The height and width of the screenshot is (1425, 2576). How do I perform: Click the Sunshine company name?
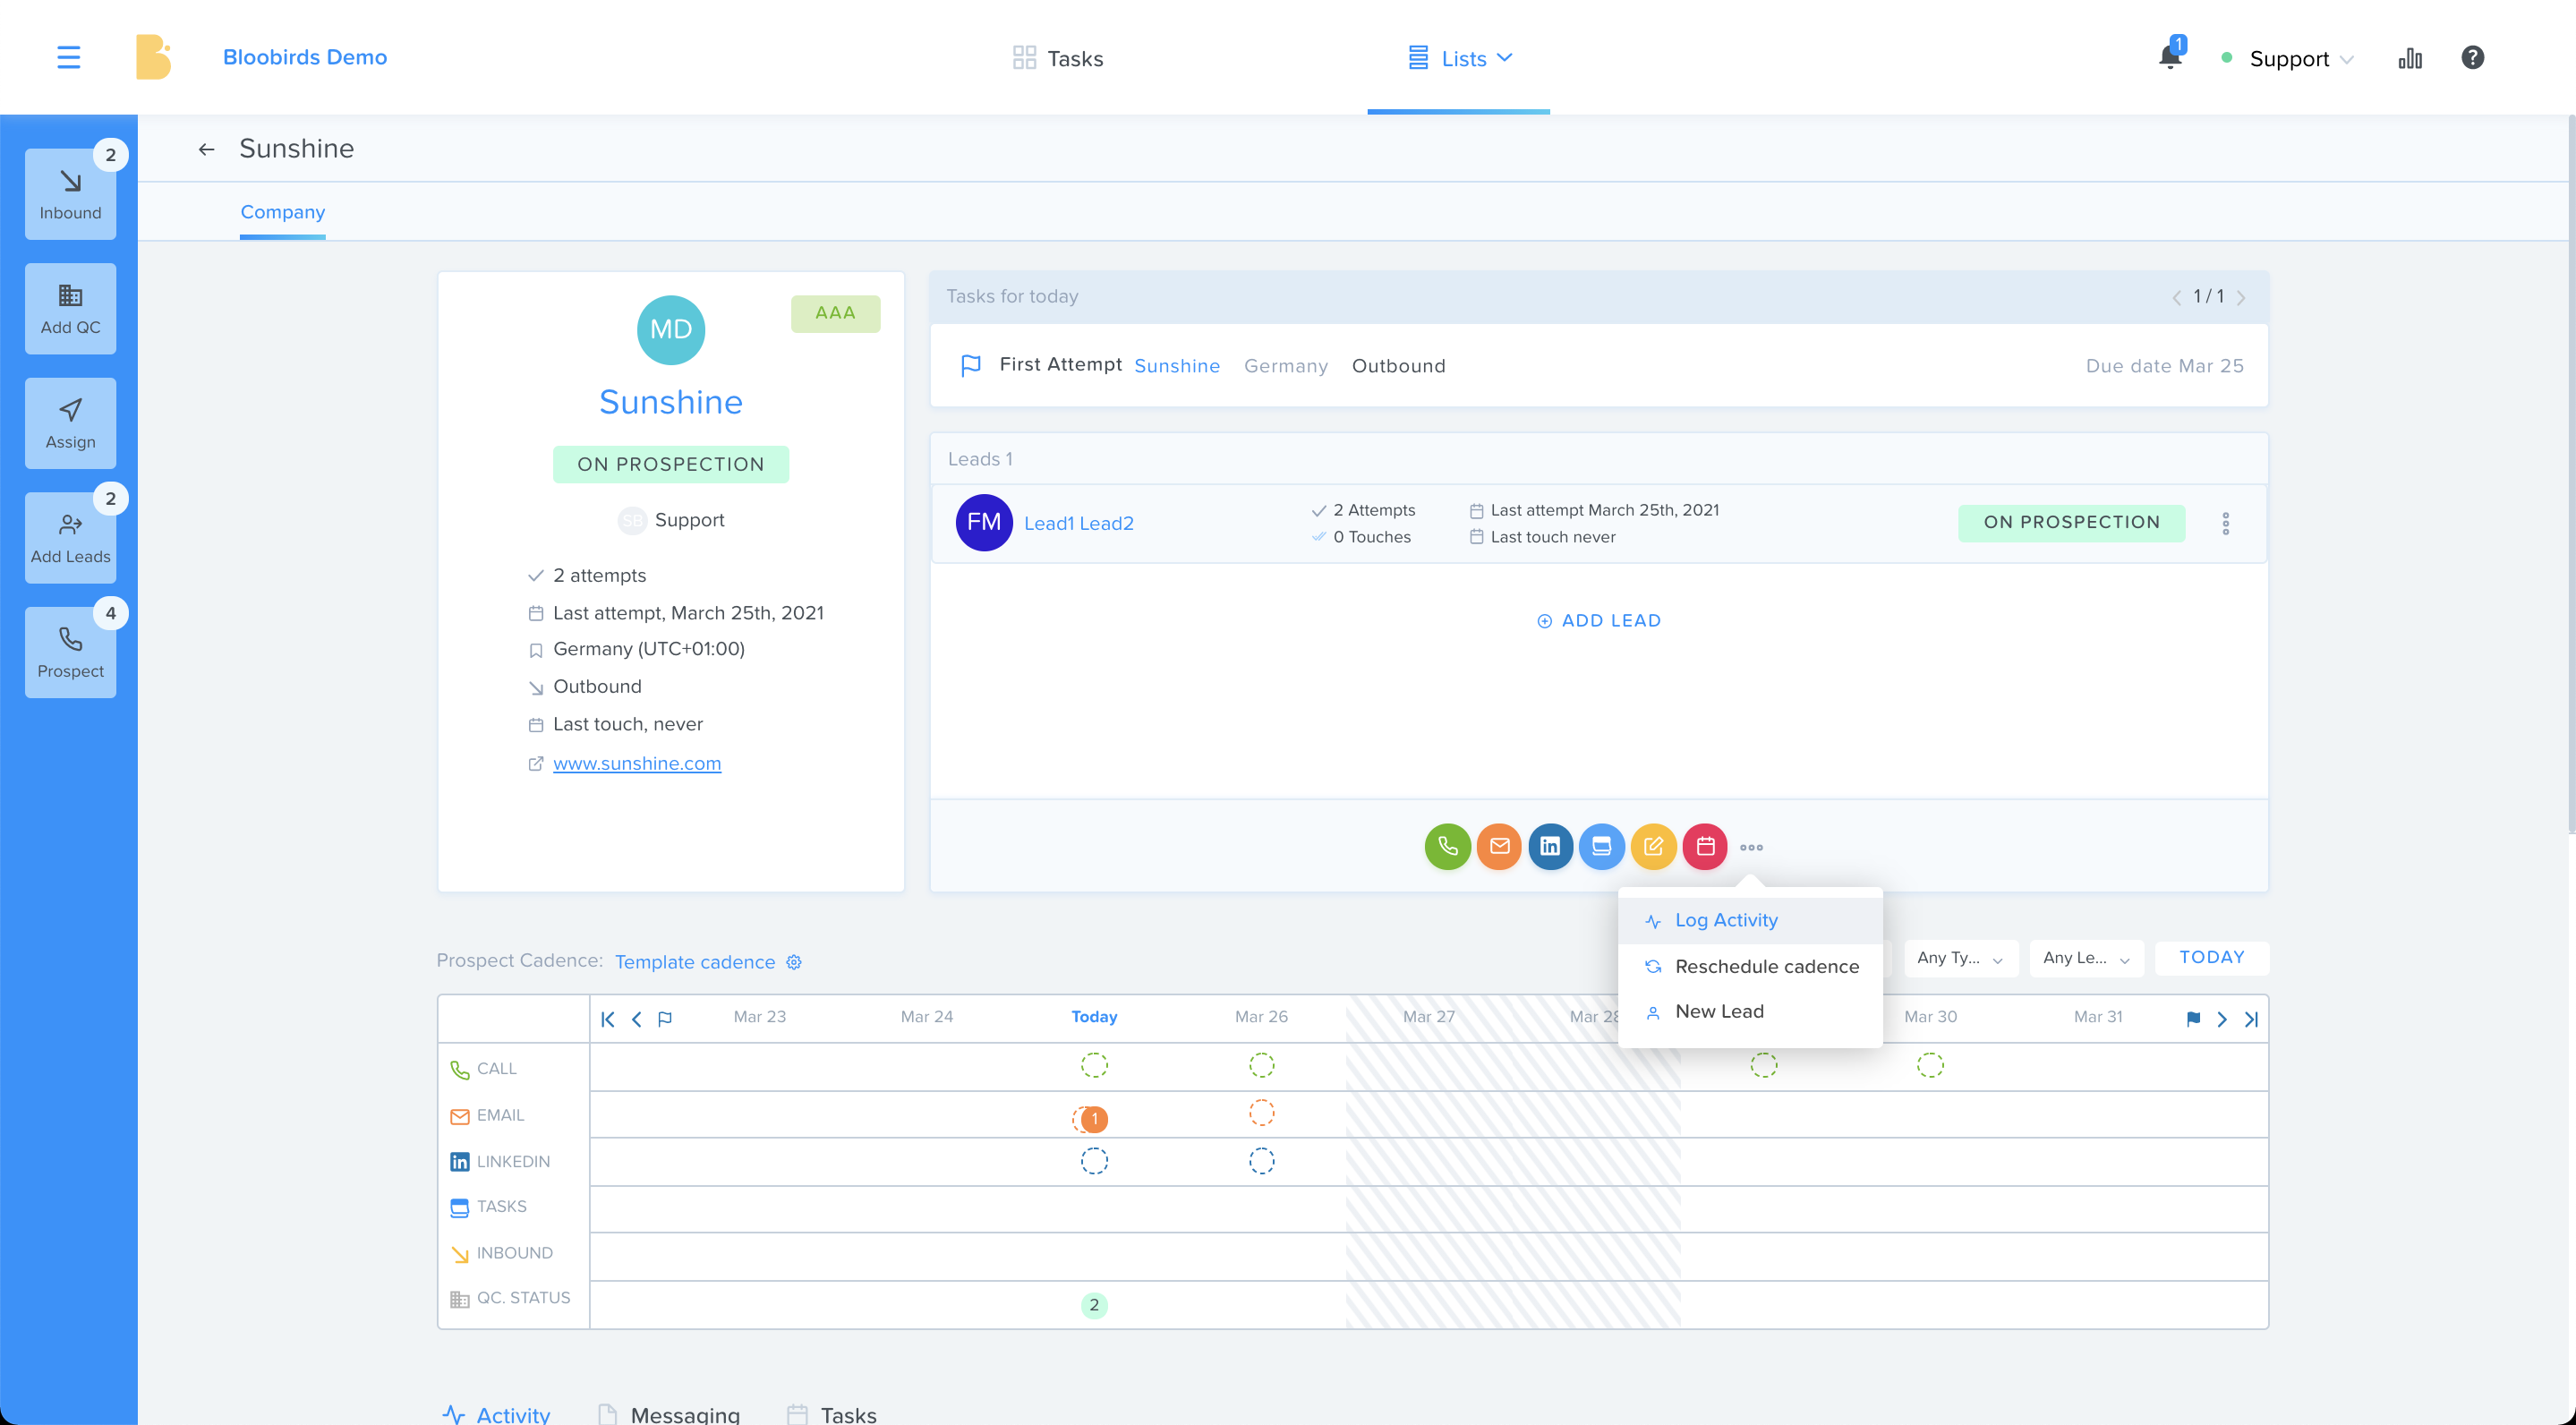(671, 401)
